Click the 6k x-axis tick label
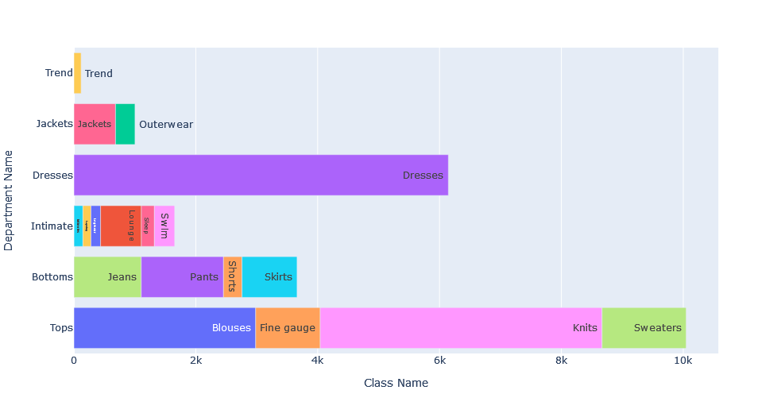This screenshot has width=781, height=417. pyautogui.click(x=439, y=361)
